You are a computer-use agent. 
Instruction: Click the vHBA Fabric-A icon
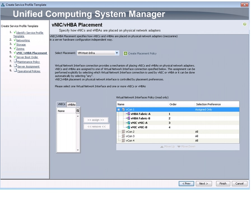click(128, 114)
